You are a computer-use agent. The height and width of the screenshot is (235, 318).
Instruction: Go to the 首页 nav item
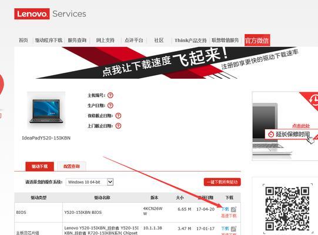point(24,40)
